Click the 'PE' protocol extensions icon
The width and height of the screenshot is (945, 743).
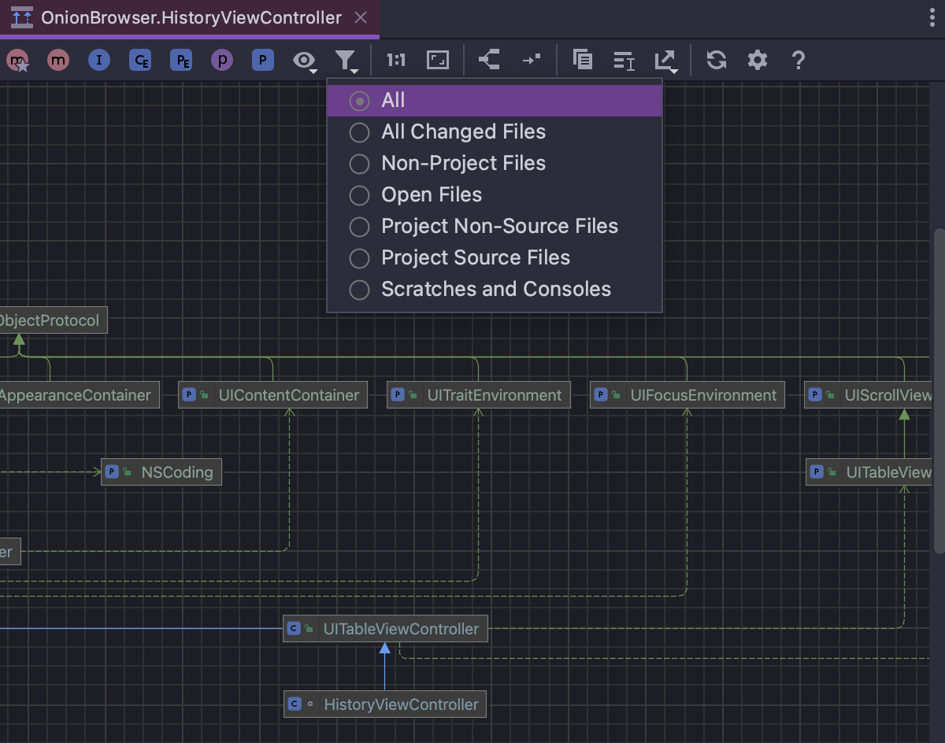click(181, 60)
